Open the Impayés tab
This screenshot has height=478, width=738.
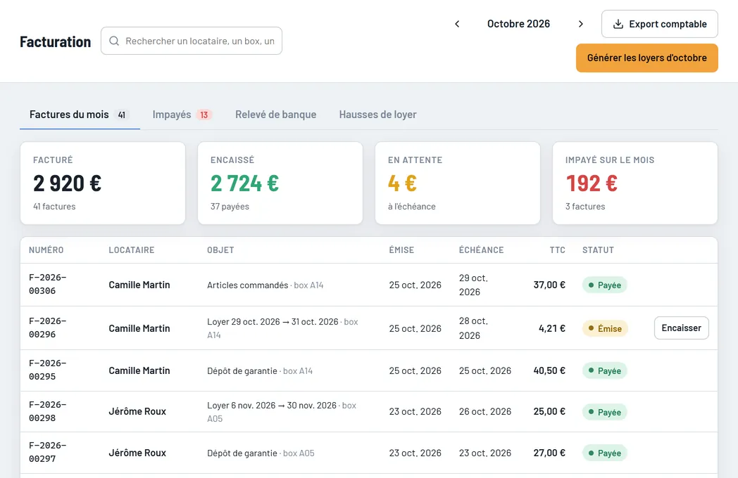[x=182, y=115]
